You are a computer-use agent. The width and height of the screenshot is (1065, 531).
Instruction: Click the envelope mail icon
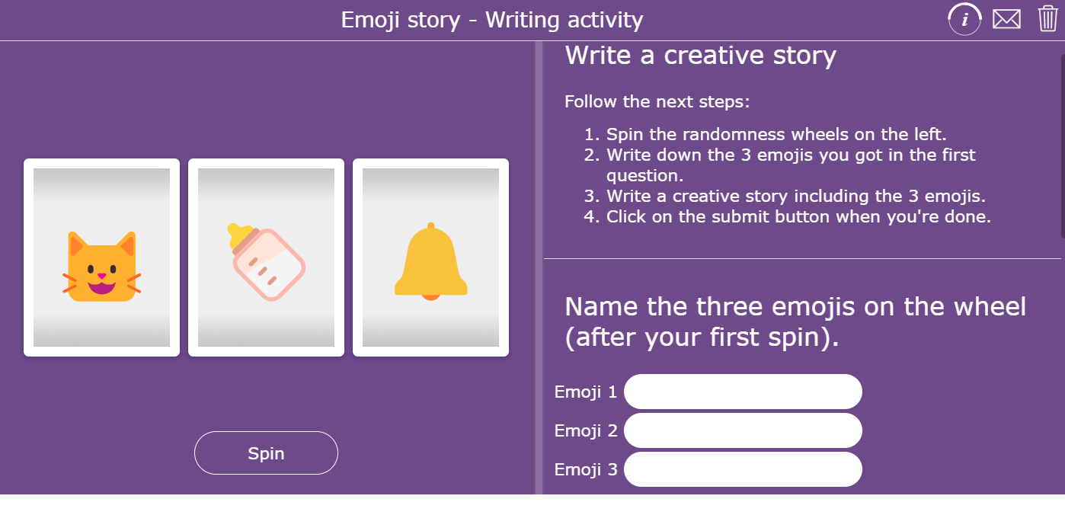coord(1006,19)
